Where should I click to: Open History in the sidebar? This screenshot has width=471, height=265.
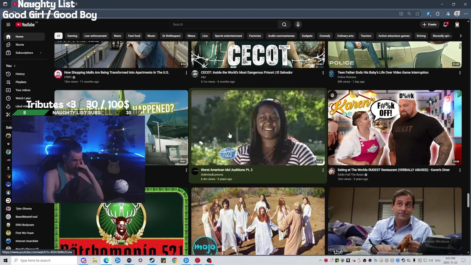coord(24,74)
